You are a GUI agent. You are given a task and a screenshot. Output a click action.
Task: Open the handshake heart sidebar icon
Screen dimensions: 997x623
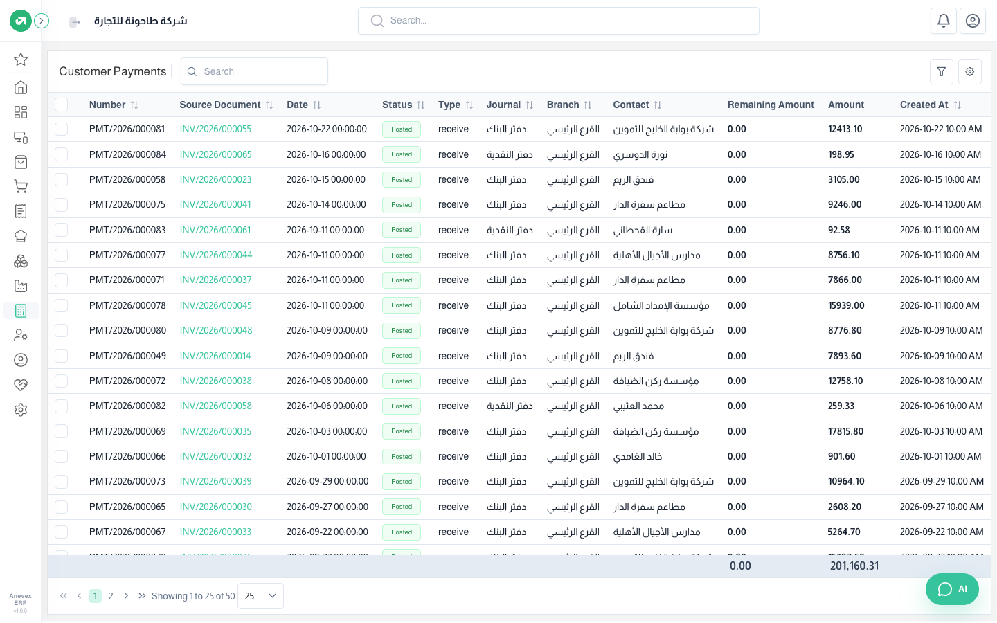tap(21, 385)
